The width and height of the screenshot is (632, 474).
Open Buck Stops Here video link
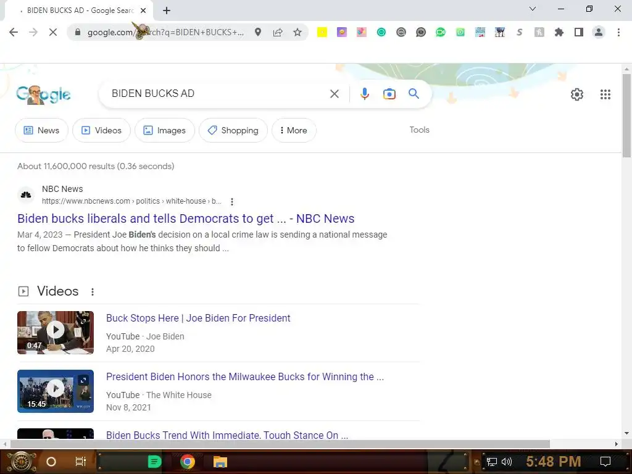pos(198,318)
